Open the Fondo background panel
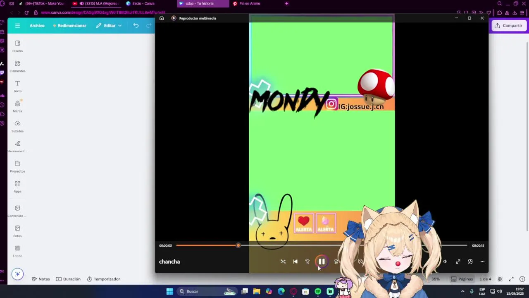This screenshot has height=298, width=529. point(17,251)
